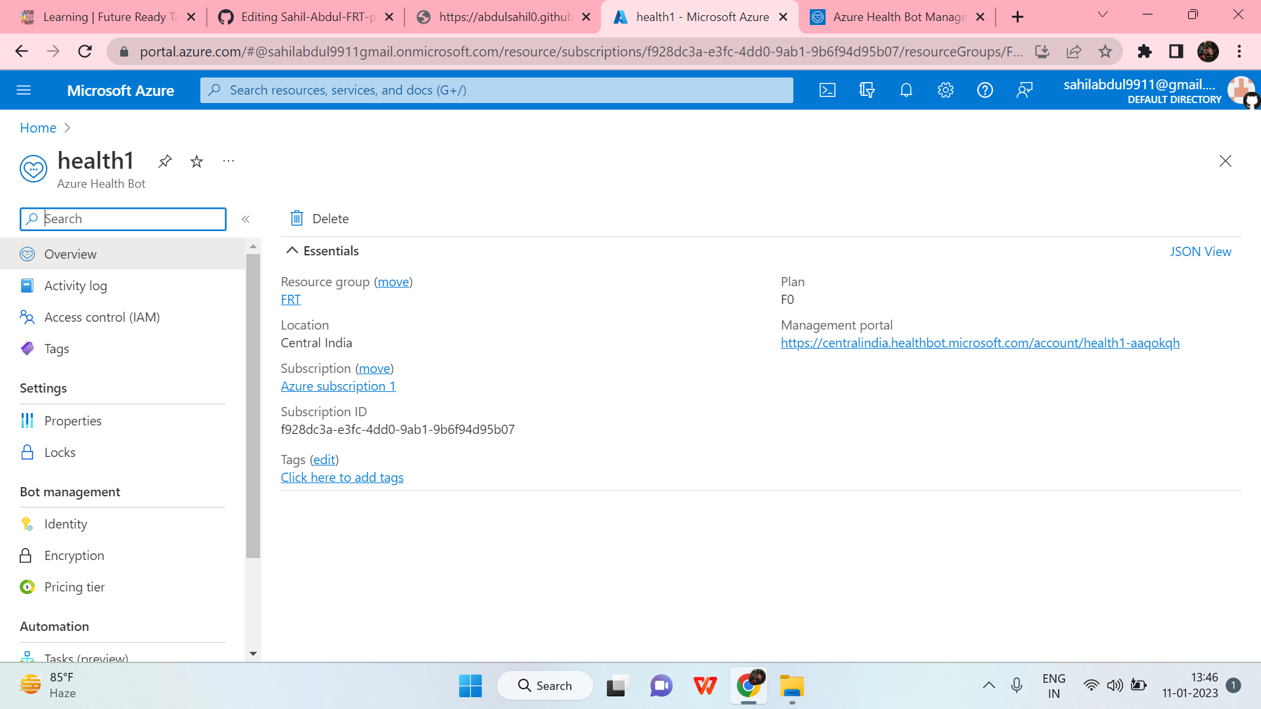1261x709 pixels.
Task: Open Cloud Shell from the top bar
Action: (x=828, y=90)
